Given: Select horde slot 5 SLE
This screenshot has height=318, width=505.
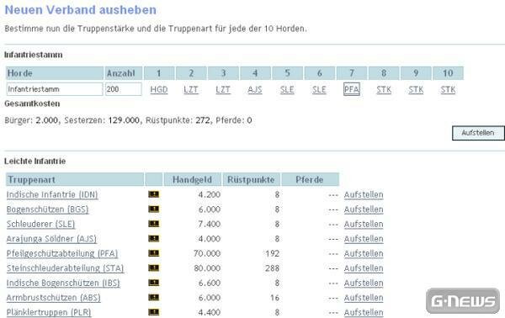Looking at the screenshot, I should [287, 89].
